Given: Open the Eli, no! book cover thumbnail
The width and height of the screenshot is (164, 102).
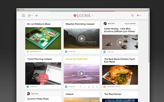Looking at the screenshot, I should coord(43,39).
